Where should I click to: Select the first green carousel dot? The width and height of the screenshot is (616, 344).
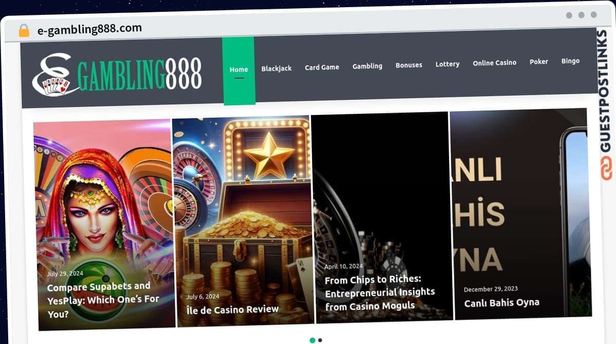312,340
